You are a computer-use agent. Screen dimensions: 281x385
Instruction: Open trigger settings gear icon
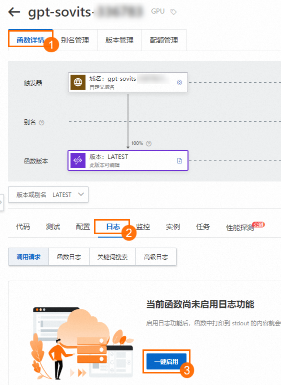(179, 82)
